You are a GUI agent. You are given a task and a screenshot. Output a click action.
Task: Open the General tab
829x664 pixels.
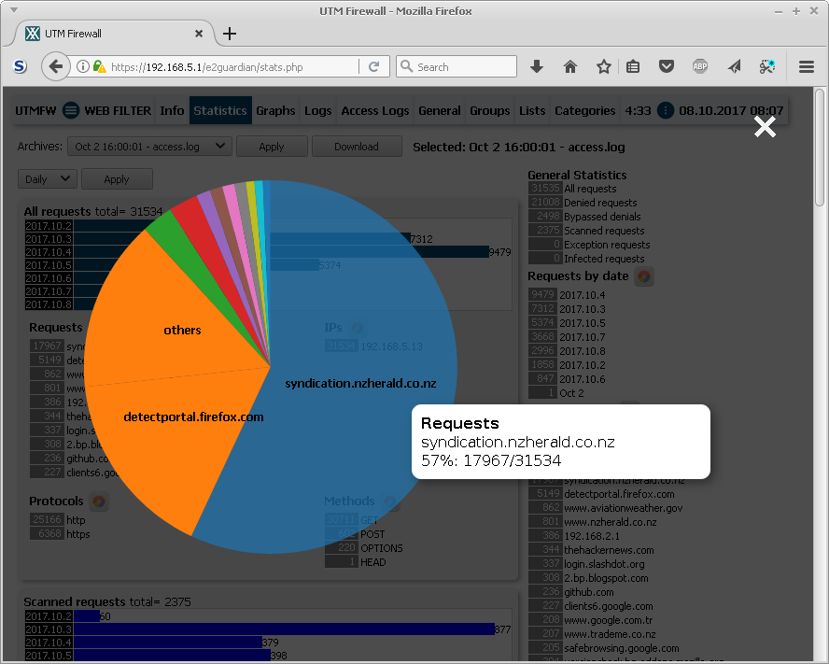click(440, 110)
